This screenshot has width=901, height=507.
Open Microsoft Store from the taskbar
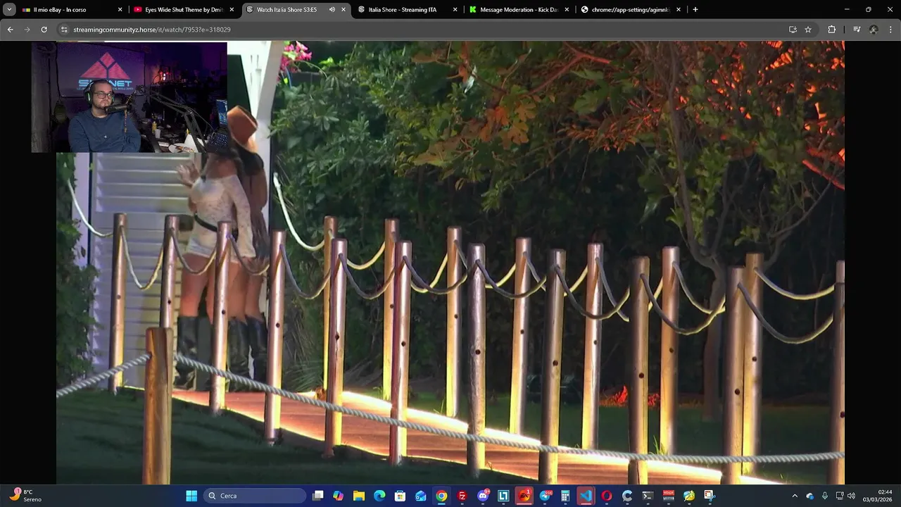400,496
